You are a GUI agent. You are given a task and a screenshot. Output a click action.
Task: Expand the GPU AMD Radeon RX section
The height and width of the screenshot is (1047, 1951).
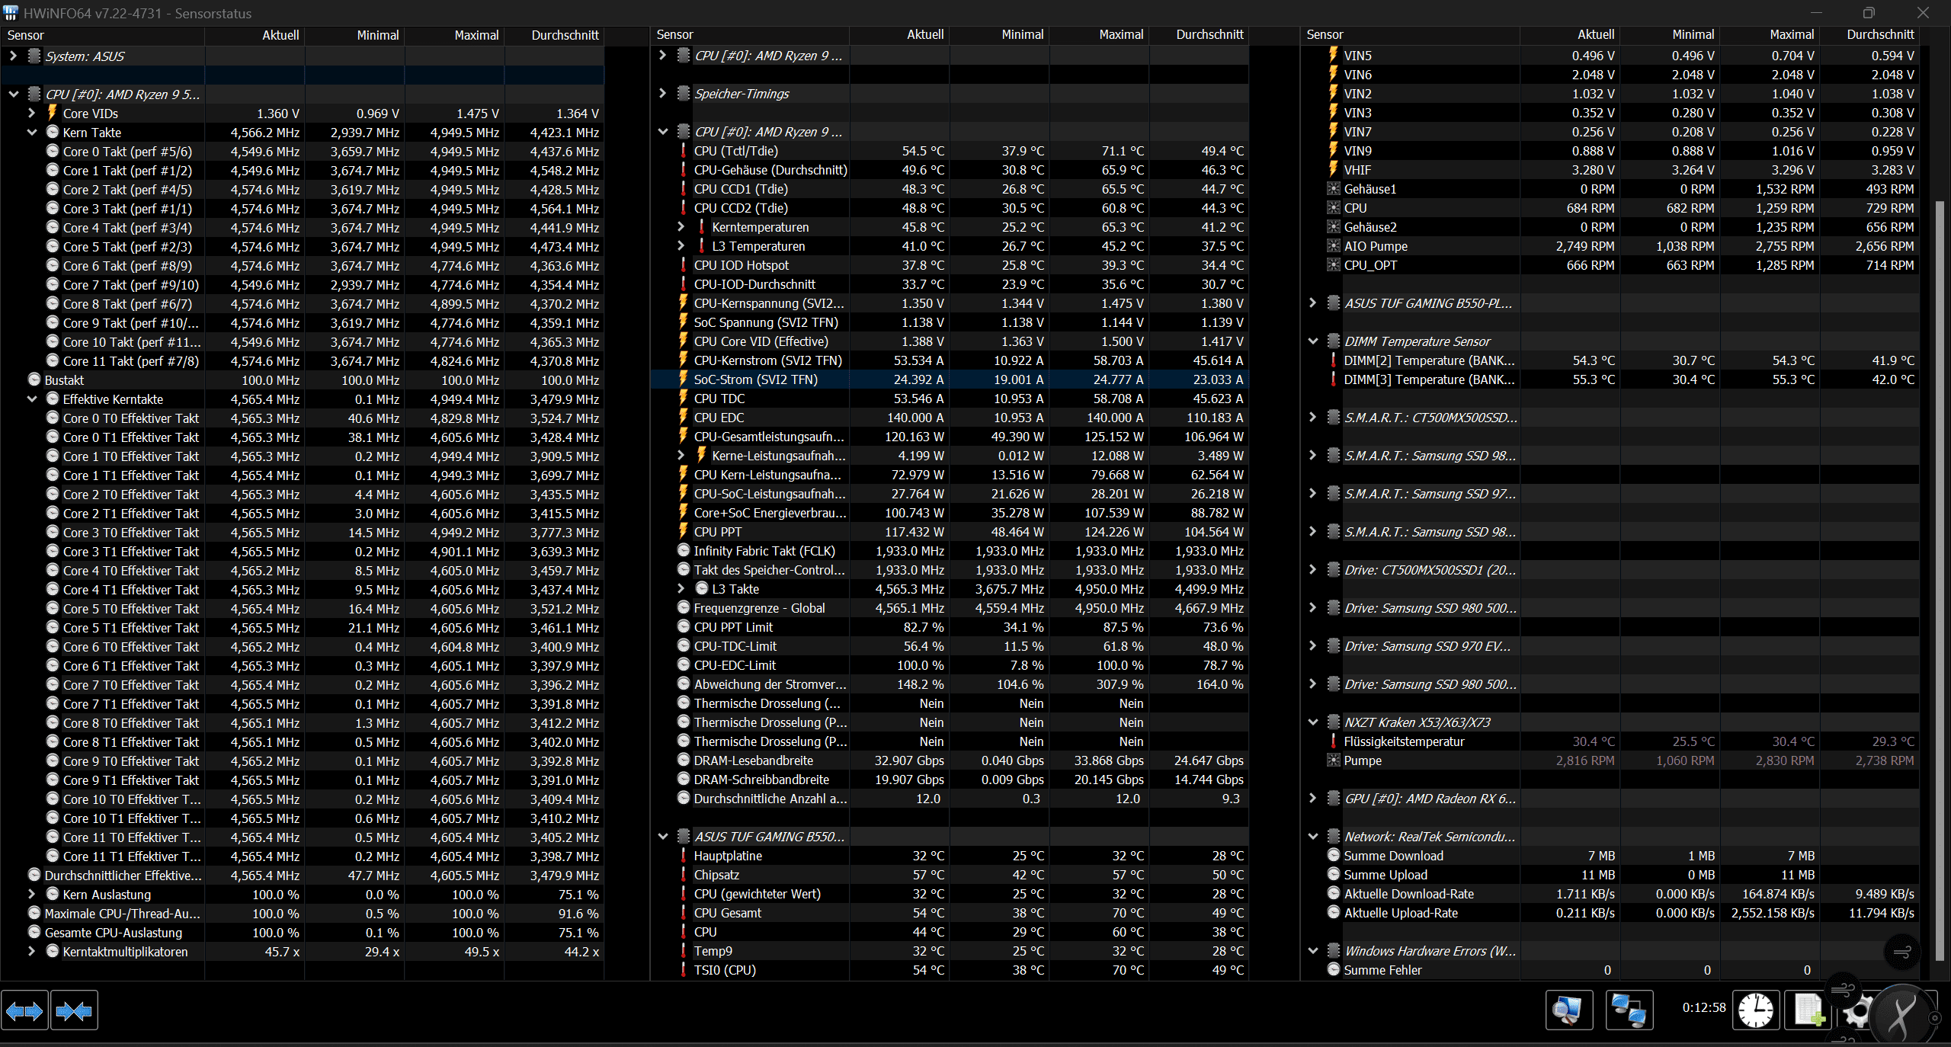[x=1312, y=799]
